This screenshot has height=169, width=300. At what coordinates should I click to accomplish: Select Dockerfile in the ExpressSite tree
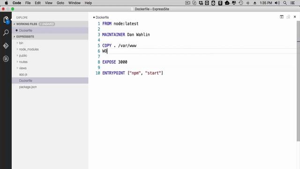point(50,81)
